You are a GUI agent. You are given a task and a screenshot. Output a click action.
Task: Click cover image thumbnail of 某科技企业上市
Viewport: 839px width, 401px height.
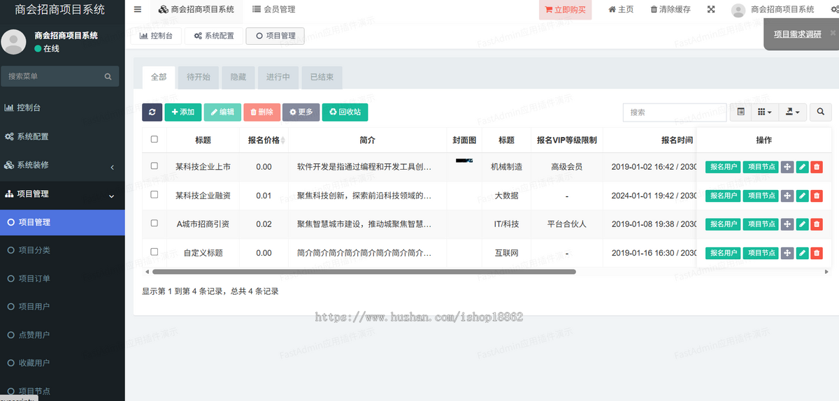coord(464,161)
